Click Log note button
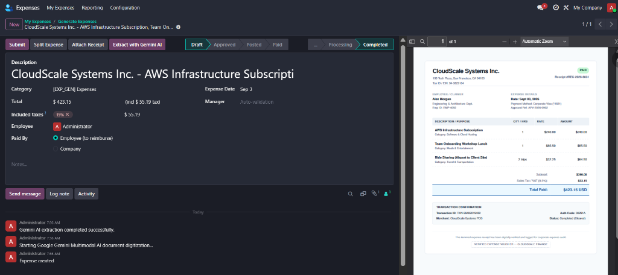 60,194
